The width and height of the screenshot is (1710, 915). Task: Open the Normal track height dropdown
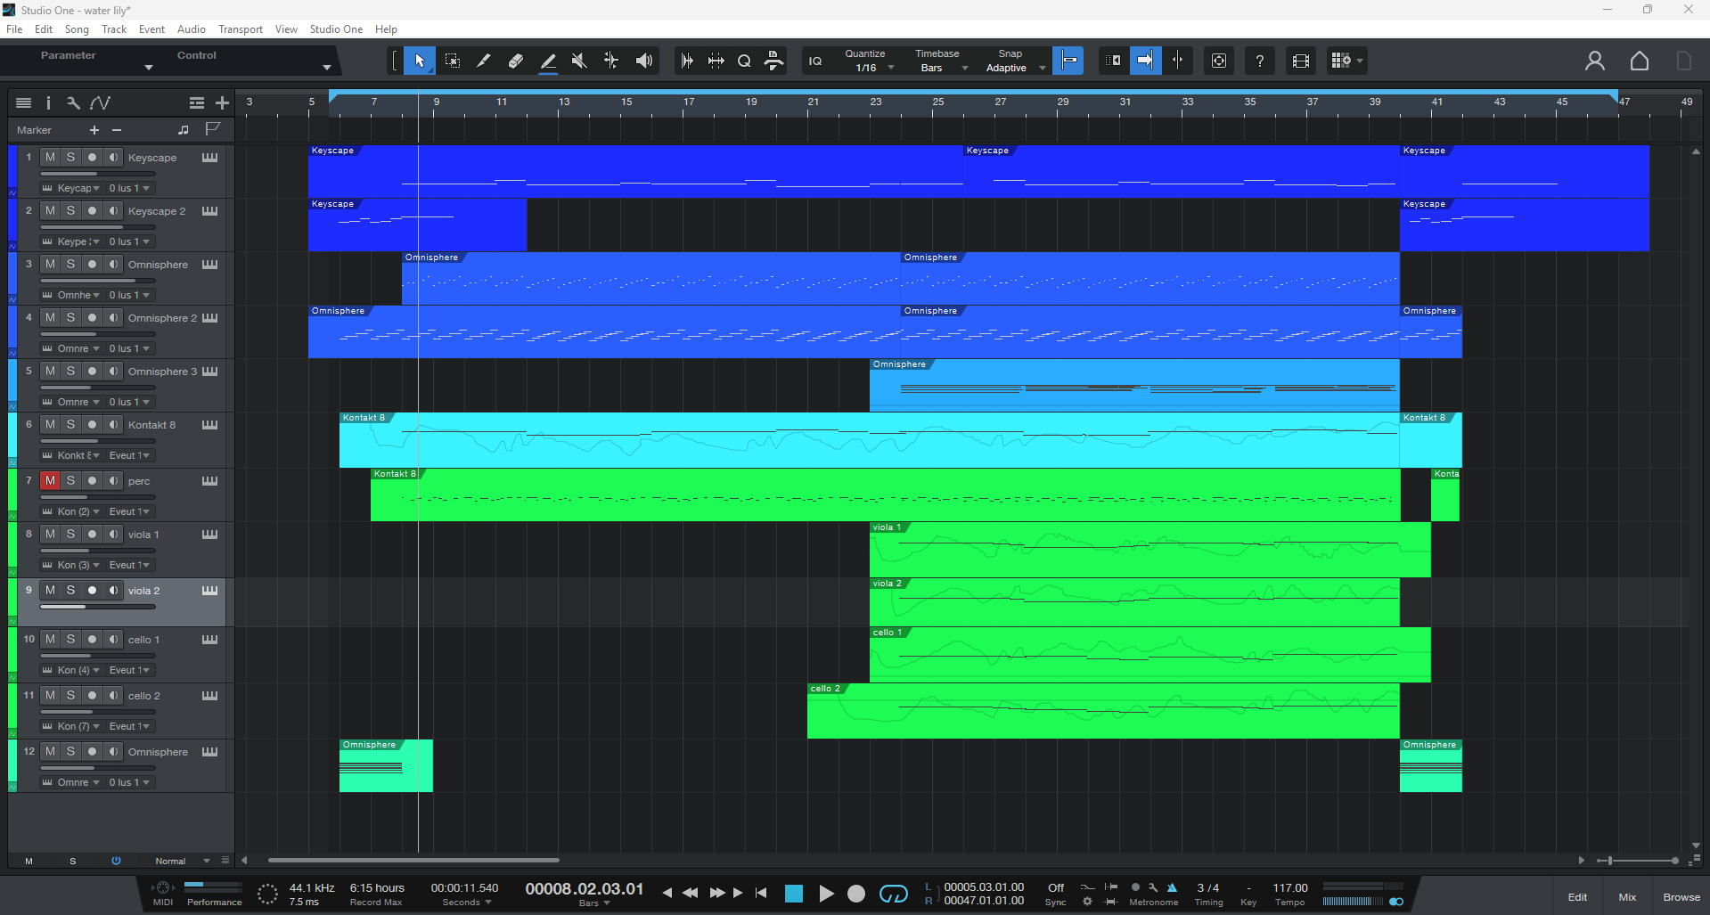[x=182, y=862]
